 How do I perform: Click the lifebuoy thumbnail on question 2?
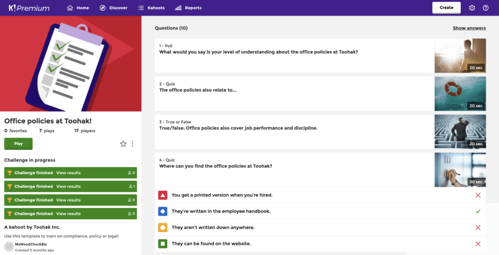click(460, 94)
